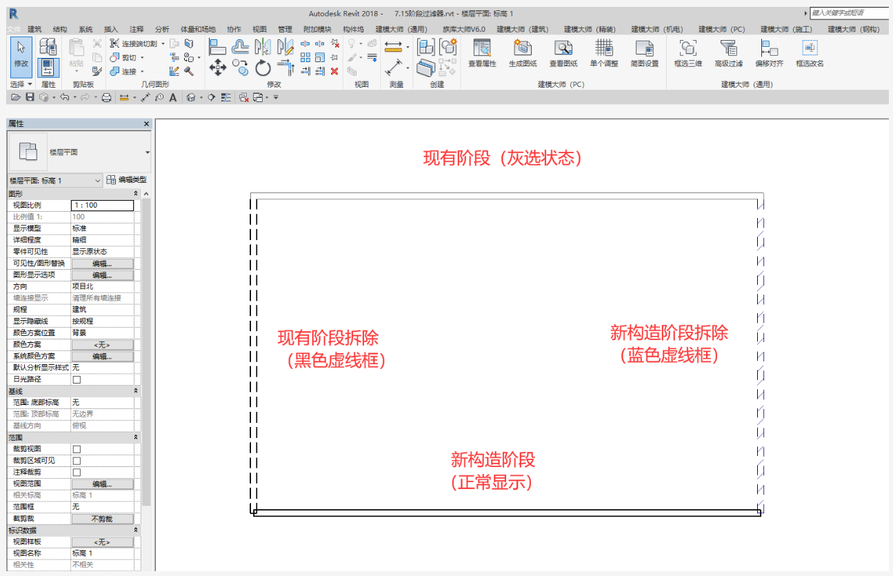The width and height of the screenshot is (893, 576).
Task: Switch to the 视图 ribbon tab
Action: 259,29
